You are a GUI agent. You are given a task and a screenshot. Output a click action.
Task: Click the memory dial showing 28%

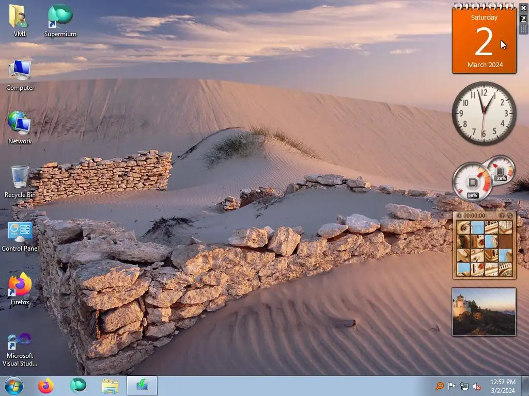click(x=501, y=170)
